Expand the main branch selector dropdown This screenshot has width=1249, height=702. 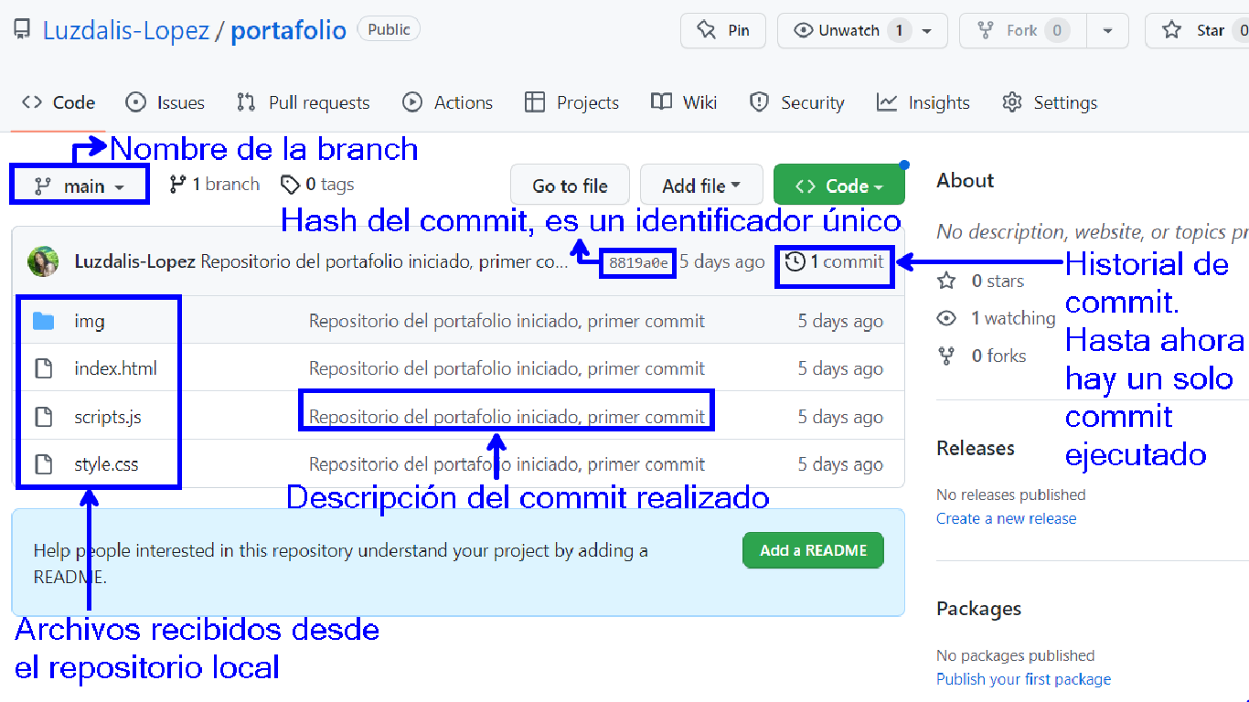click(80, 186)
